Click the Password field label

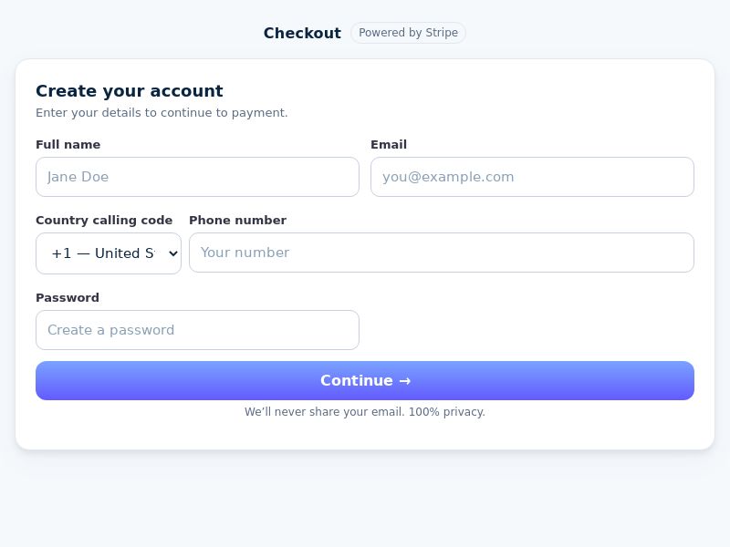coord(68,298)
